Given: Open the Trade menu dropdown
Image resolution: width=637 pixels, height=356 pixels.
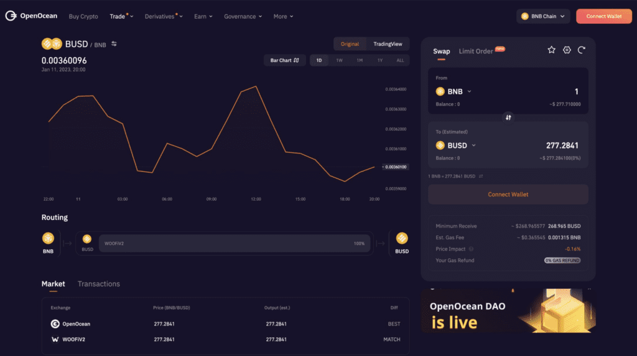Looking at the screenshot, I should [x=121, y=16].
